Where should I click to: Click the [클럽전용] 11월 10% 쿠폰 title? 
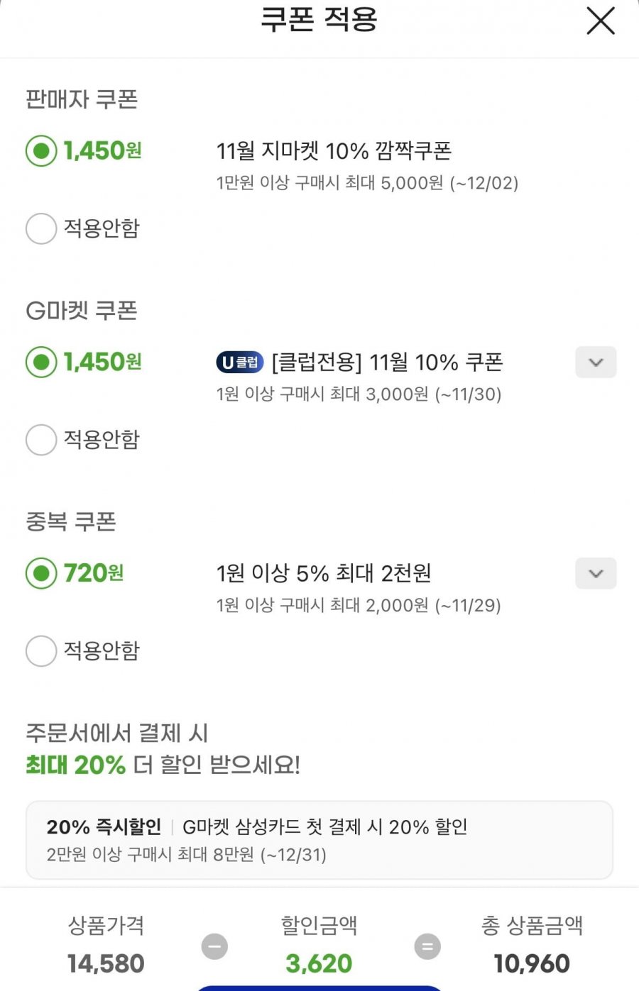[x=387, y=362]
